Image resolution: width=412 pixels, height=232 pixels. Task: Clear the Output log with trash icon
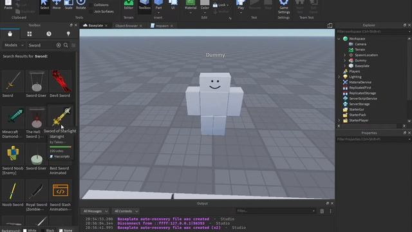pyautogui.click(x=322, y=211)
